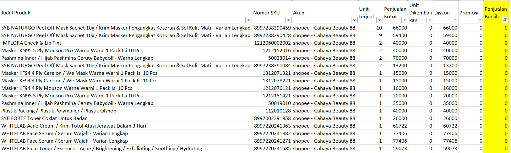Open the Nomor SKU filter dropdown
Image resolution: width=511 pixels, height=153 pixels.
click(x=288, y=20)
